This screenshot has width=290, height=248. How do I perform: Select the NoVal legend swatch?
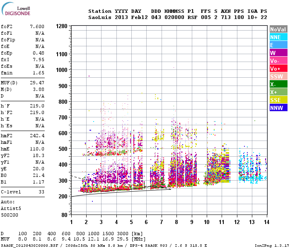(x=278, y=29)
